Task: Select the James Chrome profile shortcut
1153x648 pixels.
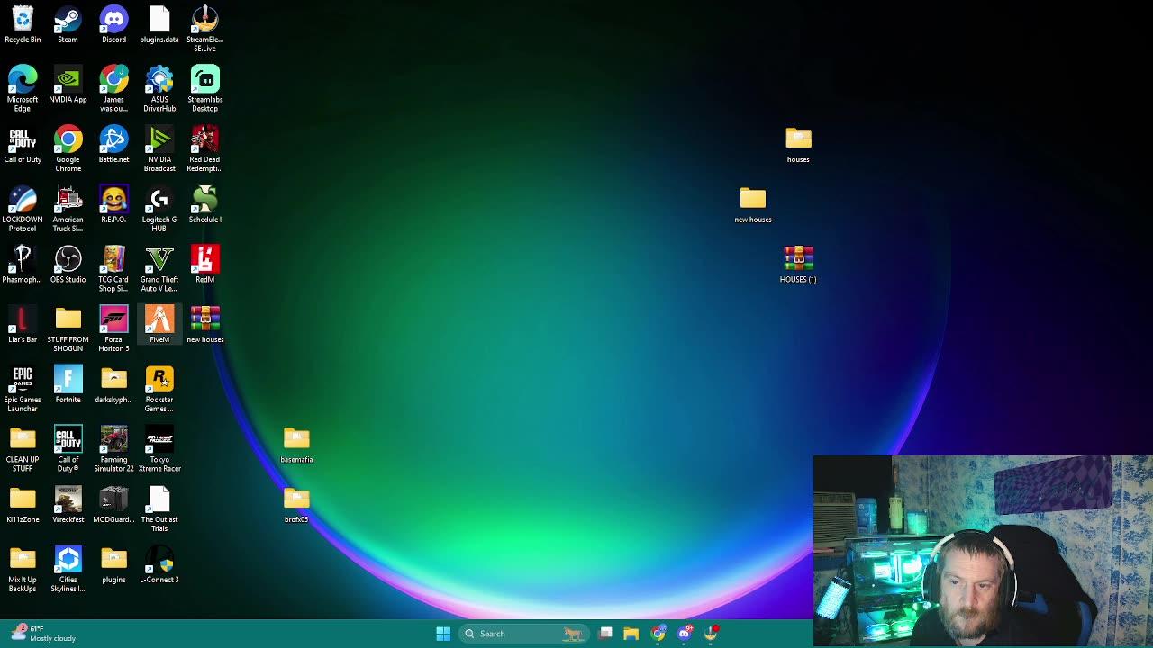Action: (113, 88)
